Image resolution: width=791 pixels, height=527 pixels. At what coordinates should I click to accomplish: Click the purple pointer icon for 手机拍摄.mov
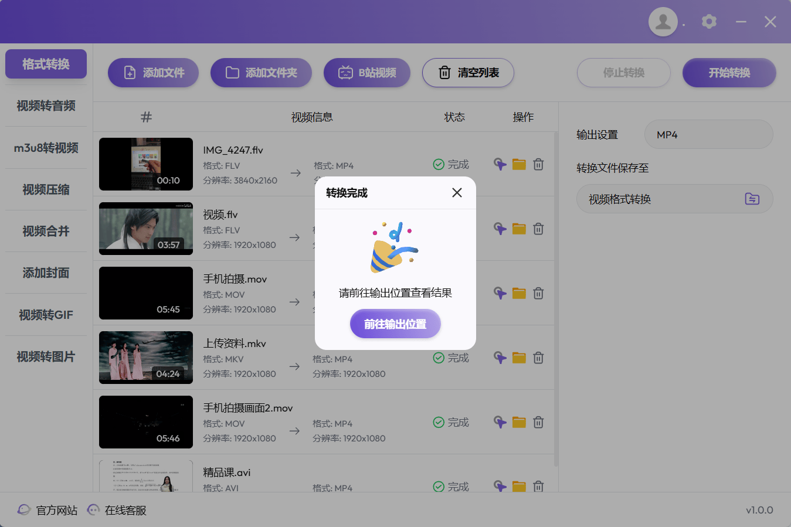pos(500,294)
